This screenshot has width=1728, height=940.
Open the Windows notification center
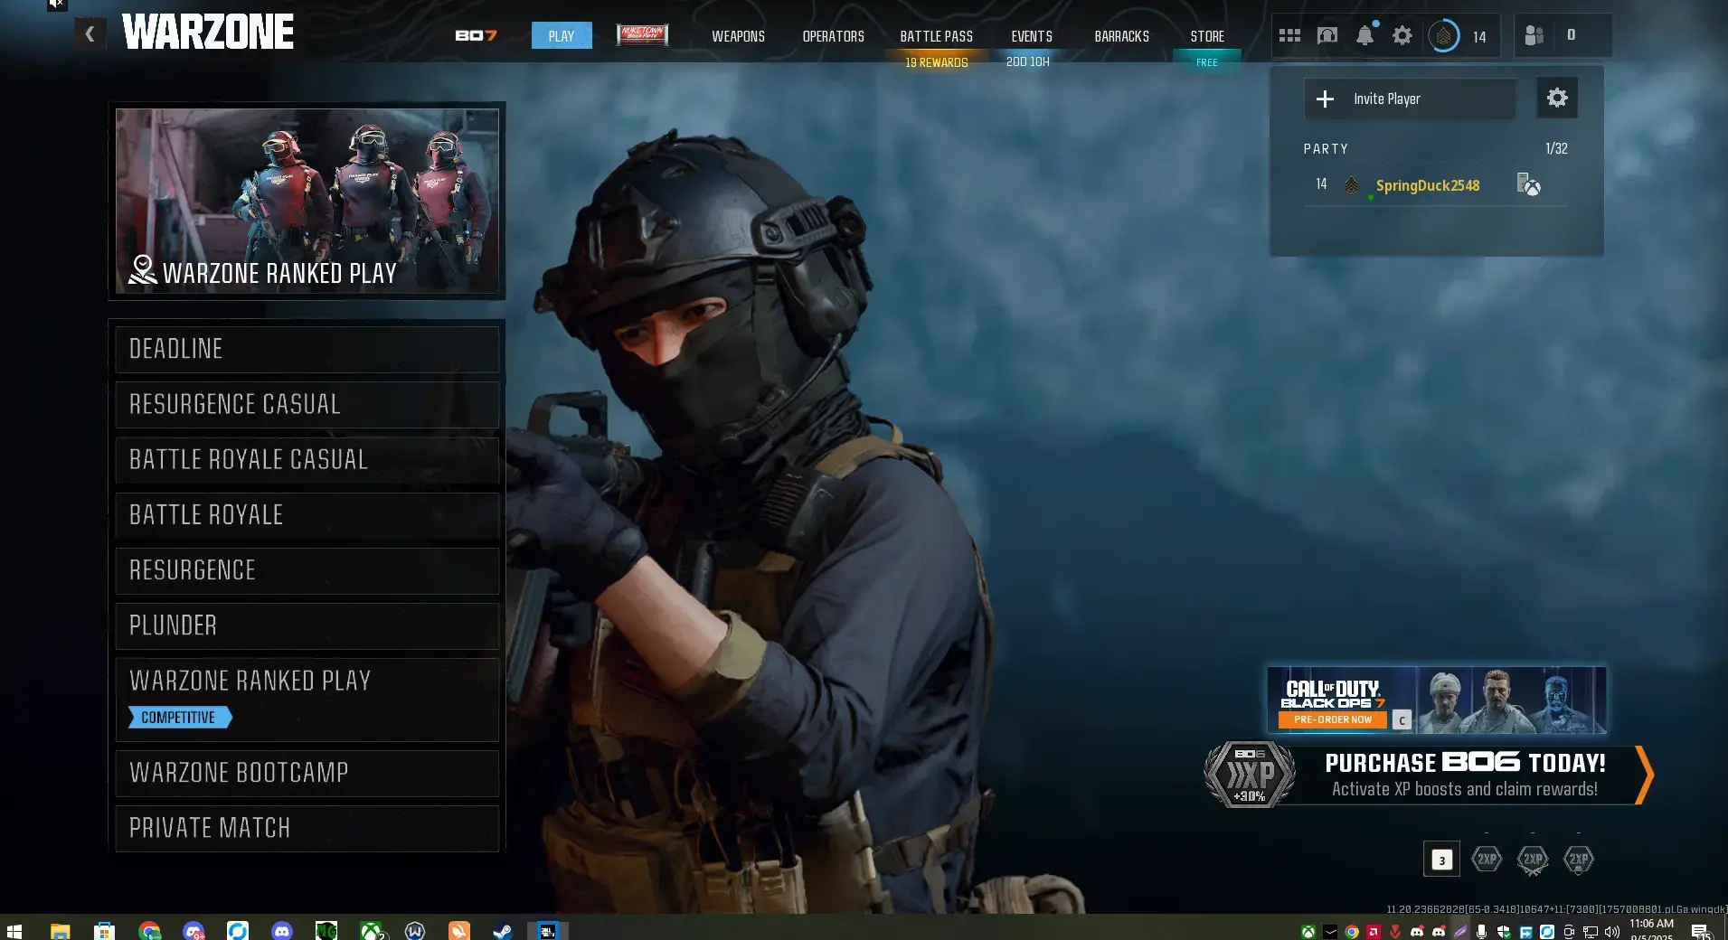1701,932
